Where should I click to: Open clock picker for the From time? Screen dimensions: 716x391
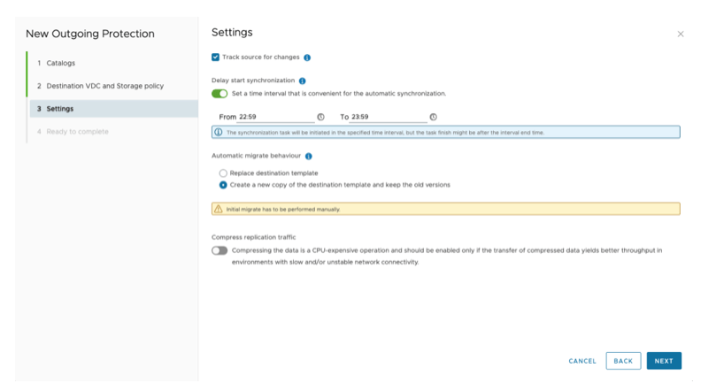(320, 117)
